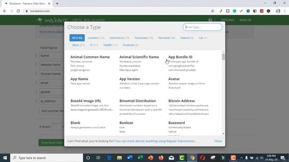The width and height of the screenshot is (289, 162).
Task: Close the Choose a Type dialog
Action: tap(218, 141)
